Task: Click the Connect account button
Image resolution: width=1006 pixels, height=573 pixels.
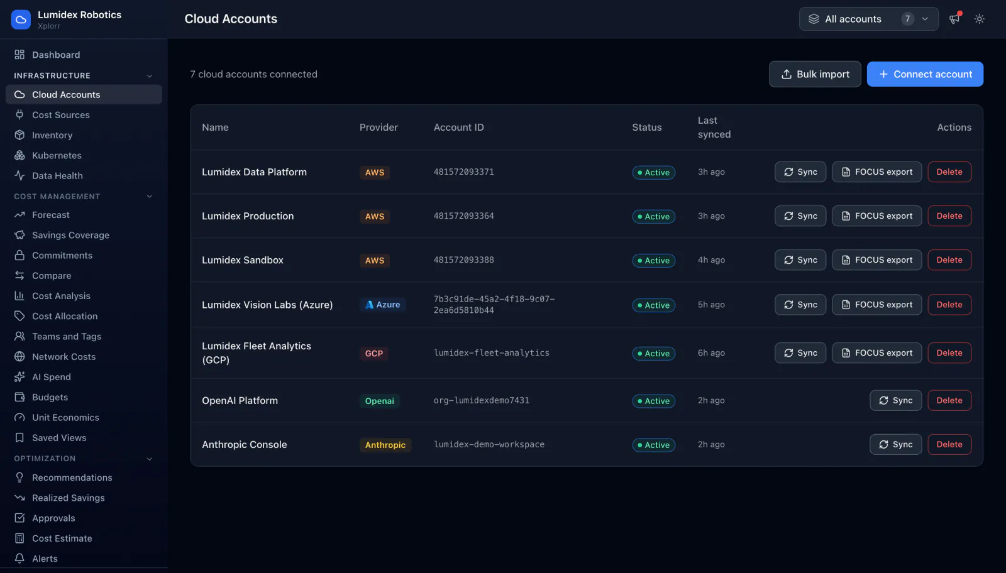Action: [925, 74]
